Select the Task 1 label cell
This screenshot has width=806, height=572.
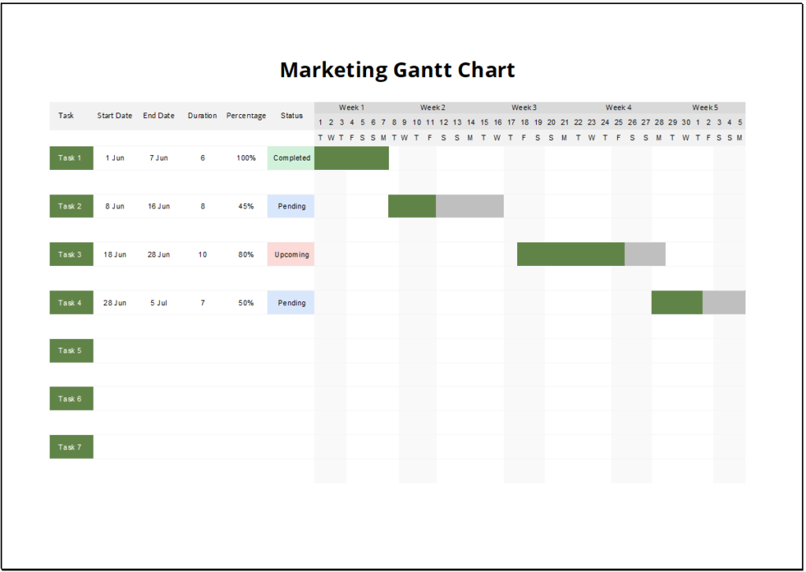coord(71,158)
